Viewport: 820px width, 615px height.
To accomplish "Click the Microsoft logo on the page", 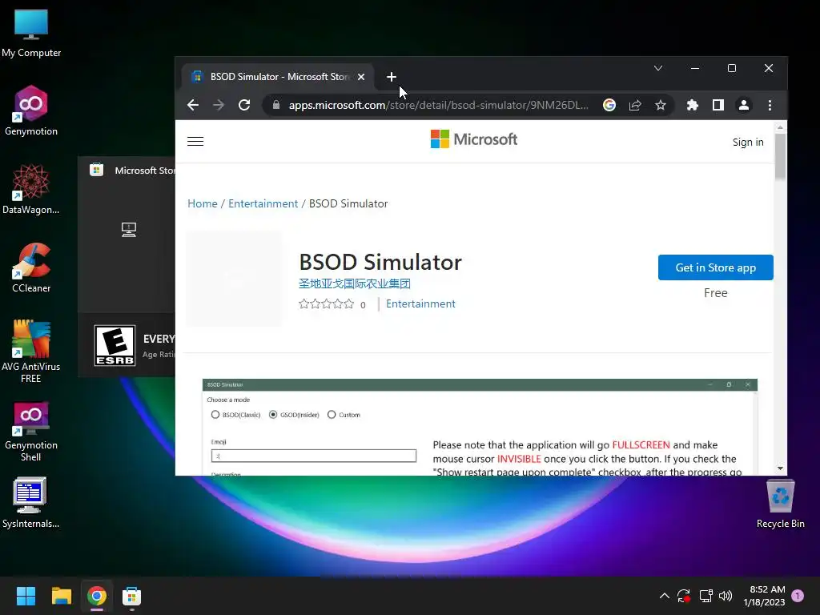I will click(474, 139).
